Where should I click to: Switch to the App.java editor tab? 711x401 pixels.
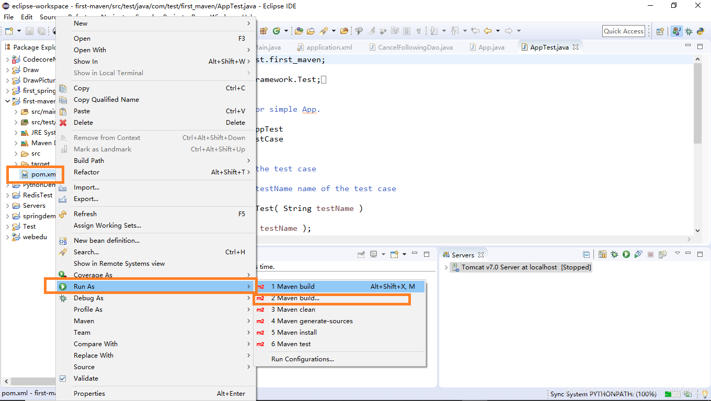pos(487,47)
